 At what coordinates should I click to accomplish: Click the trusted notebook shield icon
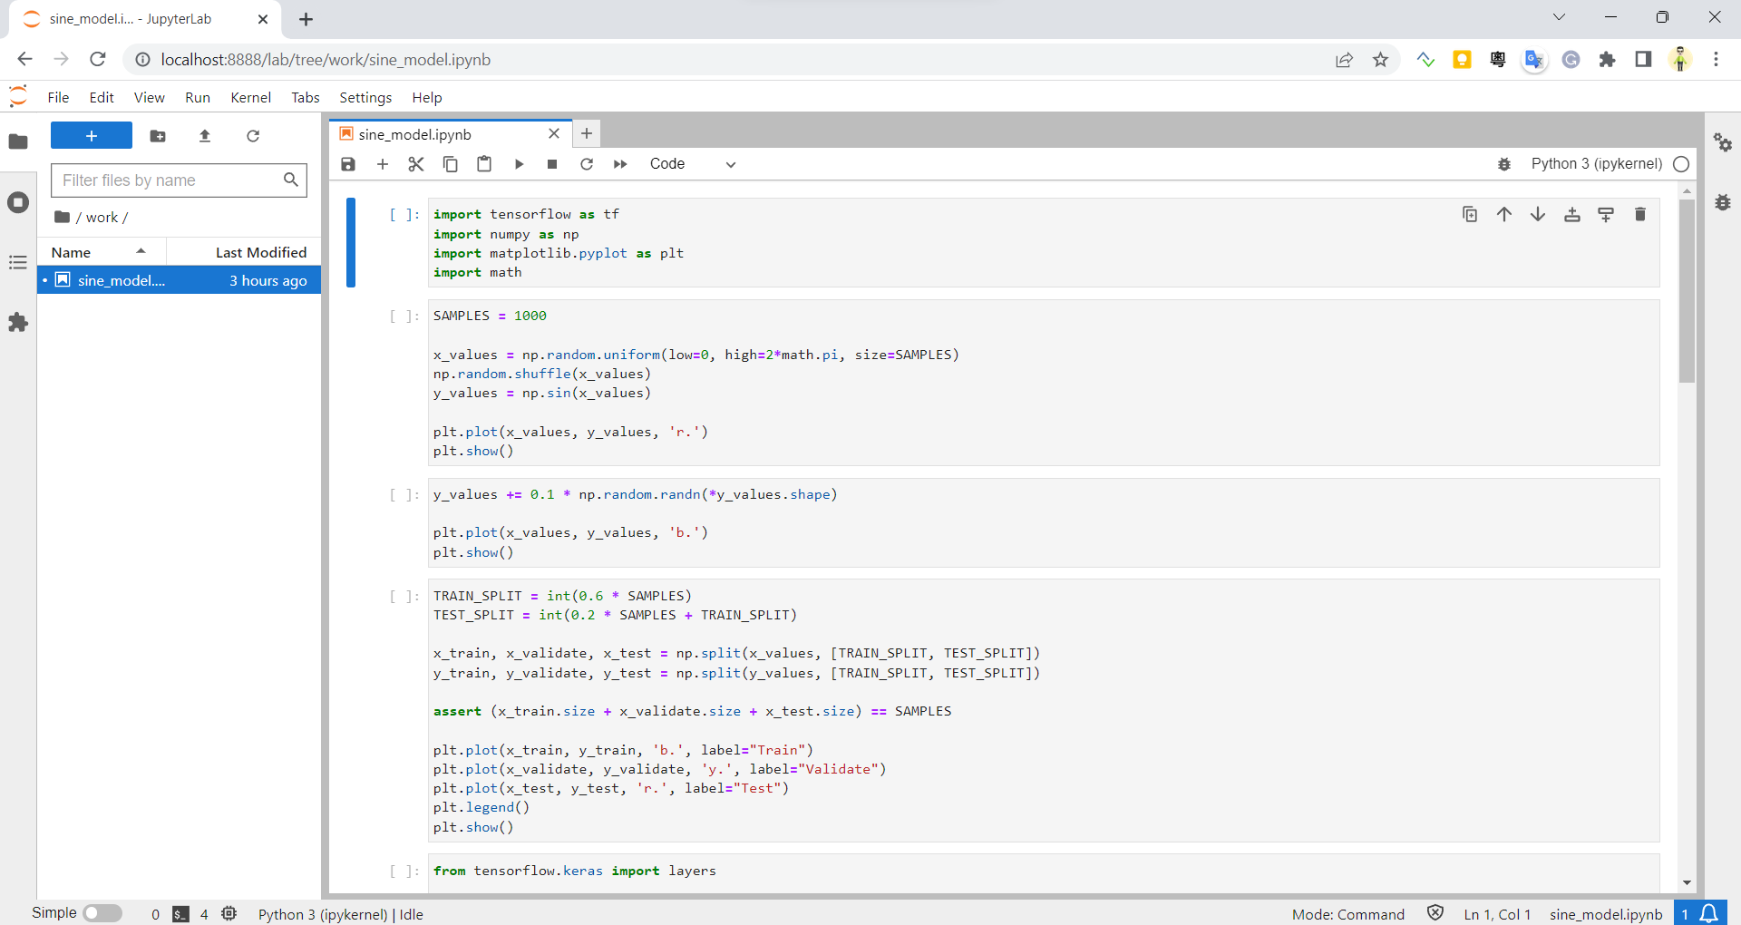[1435, 913]
